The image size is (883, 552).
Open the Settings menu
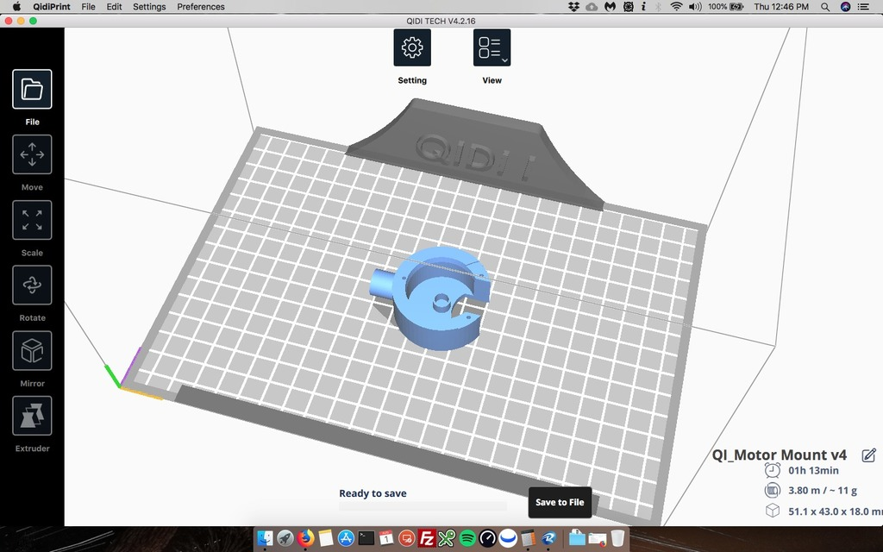tap(148, 7)
